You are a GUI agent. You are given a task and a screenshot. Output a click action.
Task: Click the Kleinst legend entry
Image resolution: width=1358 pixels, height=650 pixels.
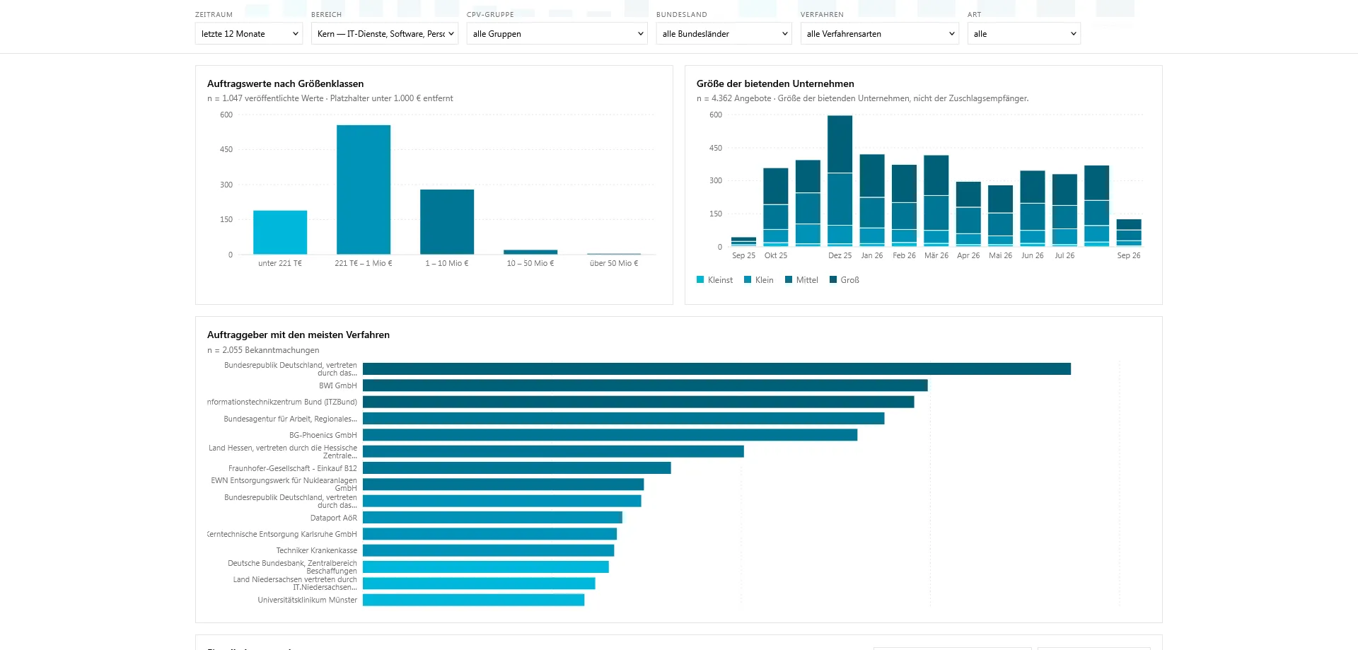pos(714,280)
